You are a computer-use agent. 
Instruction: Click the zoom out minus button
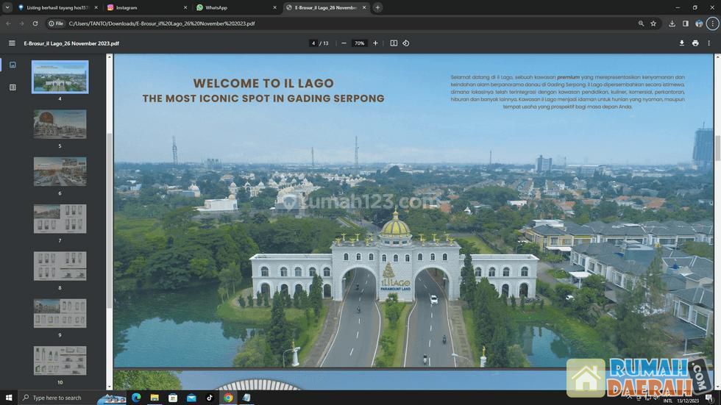(x=344, y=43)
